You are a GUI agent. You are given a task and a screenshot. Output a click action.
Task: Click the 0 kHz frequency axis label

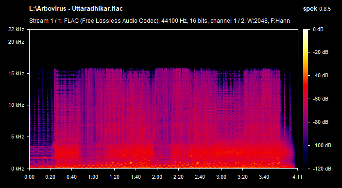tap(17, 169)
